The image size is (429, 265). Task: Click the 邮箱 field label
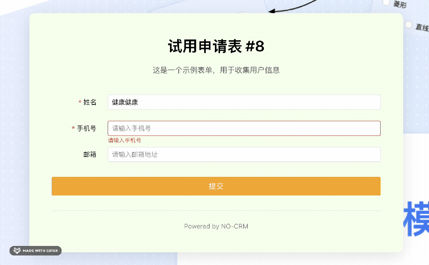tap(90, 155)
